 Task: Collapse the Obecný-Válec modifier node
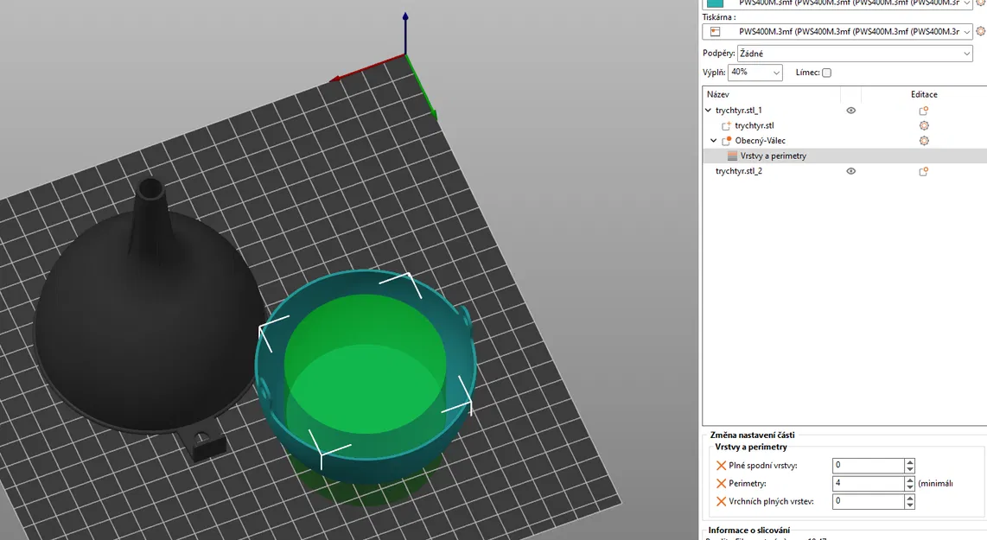click(x=714, y=141)
